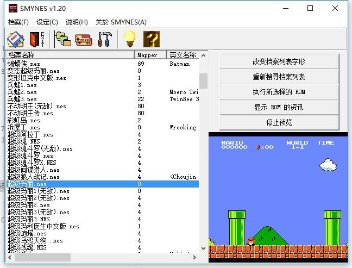This screenshot has width=352, height=268.
Task: Select 超级魂斗罗X.NES row
Action: pos(102,163)
